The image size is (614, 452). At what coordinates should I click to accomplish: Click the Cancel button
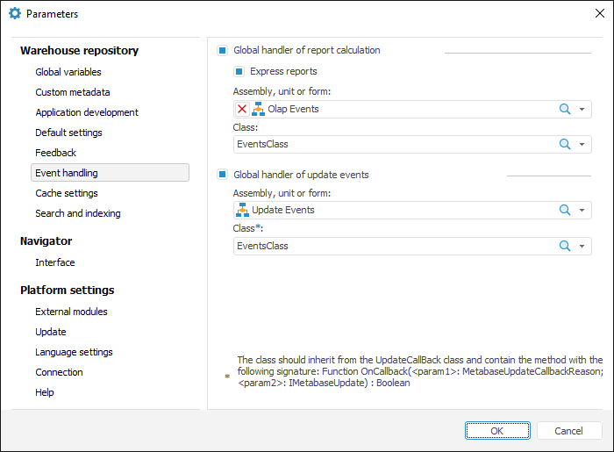[x=568, y=430]
